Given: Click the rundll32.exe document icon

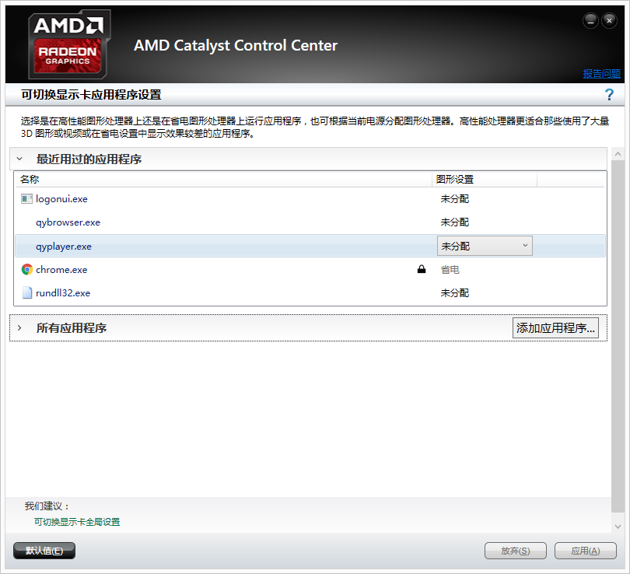Looking at the screenshot, I should pyautogui.click(x=27, y=292).
